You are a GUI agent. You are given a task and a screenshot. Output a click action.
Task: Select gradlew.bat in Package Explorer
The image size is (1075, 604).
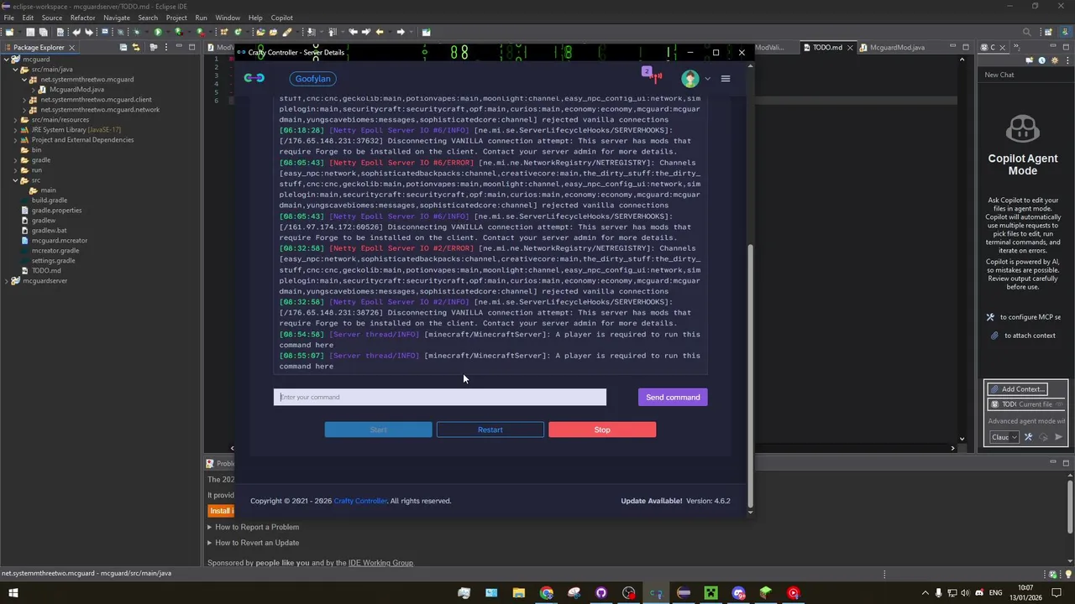[50, 231]
